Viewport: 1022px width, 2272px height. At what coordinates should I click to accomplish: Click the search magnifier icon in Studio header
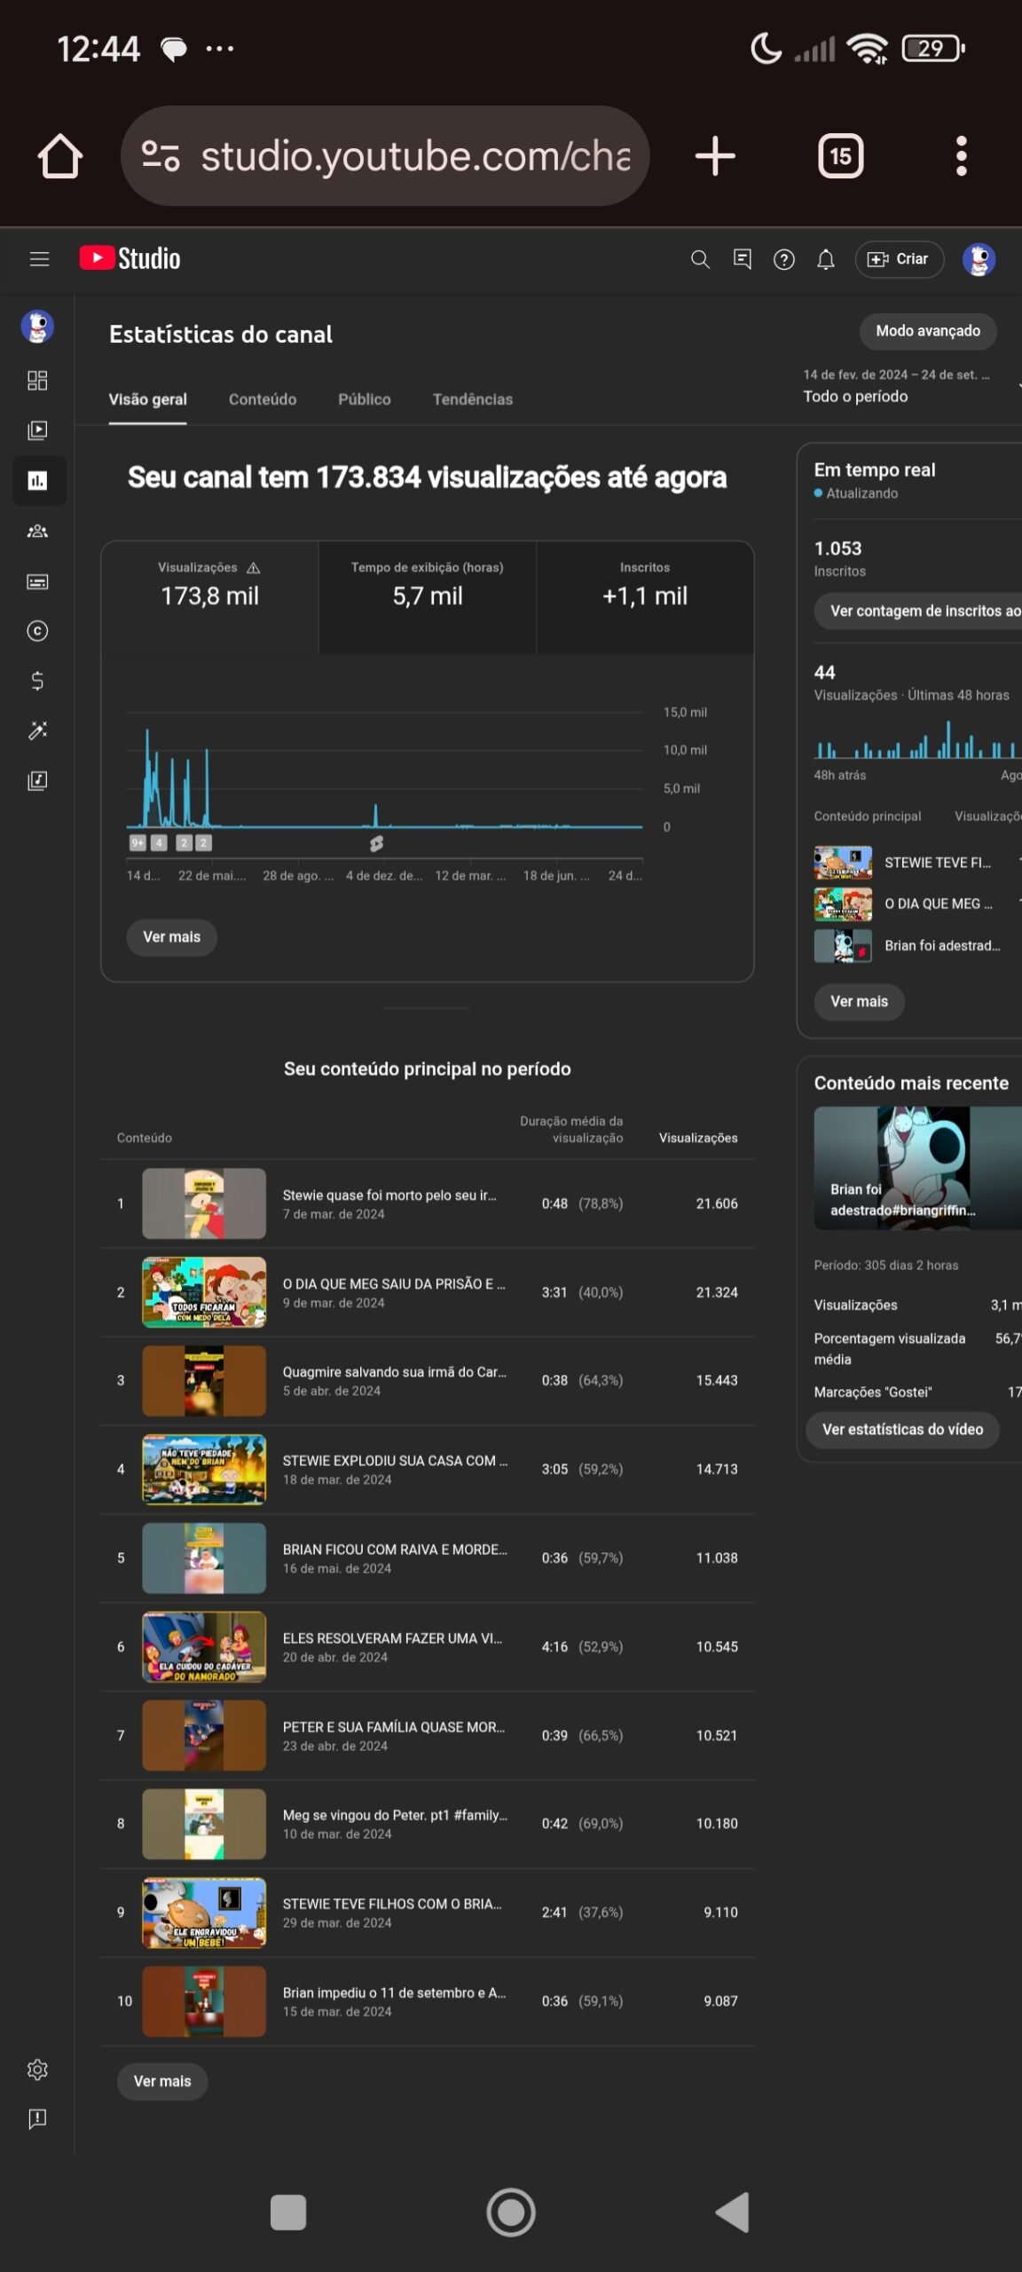pyautogui.click(x=700, y=259)
